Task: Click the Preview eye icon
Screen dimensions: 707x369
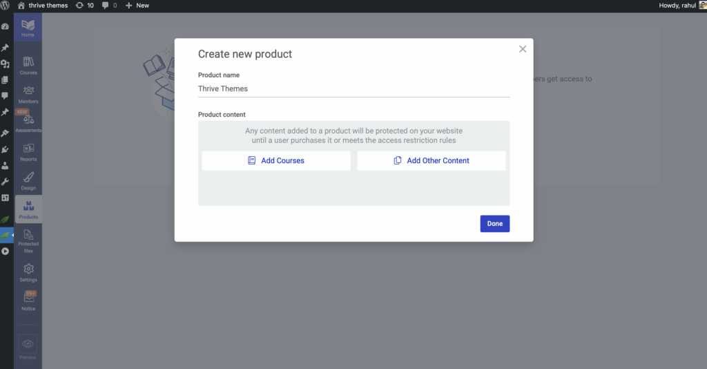Action: point(28,346)
